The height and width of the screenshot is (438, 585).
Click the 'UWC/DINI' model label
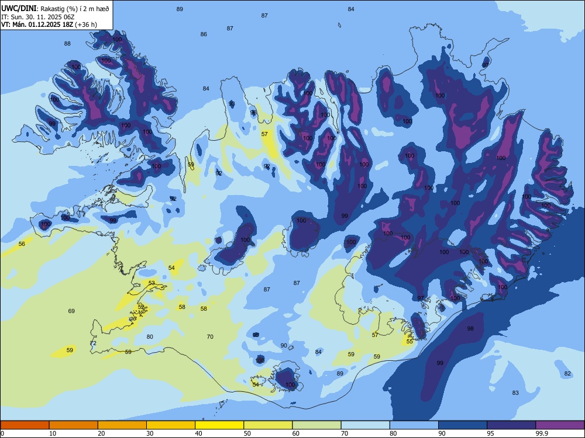[19, 9]
